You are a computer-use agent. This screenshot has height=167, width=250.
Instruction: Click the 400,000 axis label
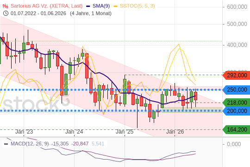237,45
